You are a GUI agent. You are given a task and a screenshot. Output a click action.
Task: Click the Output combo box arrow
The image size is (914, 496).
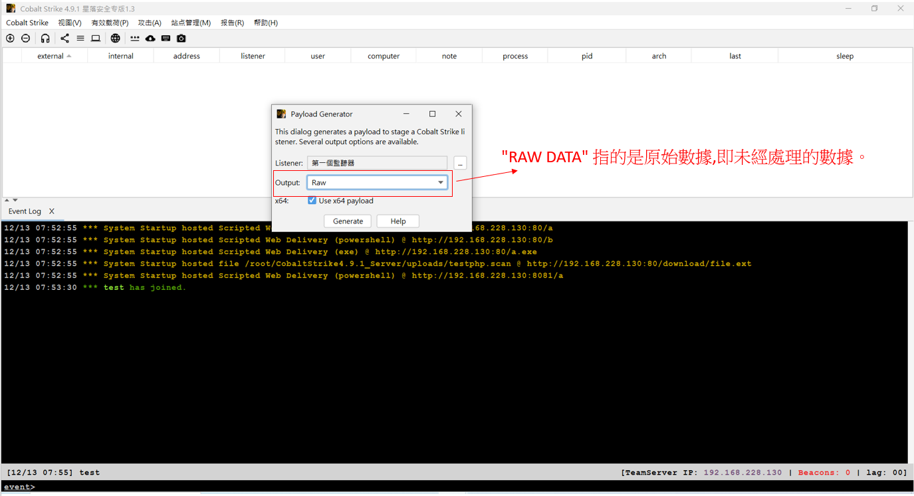pos(440,182)
